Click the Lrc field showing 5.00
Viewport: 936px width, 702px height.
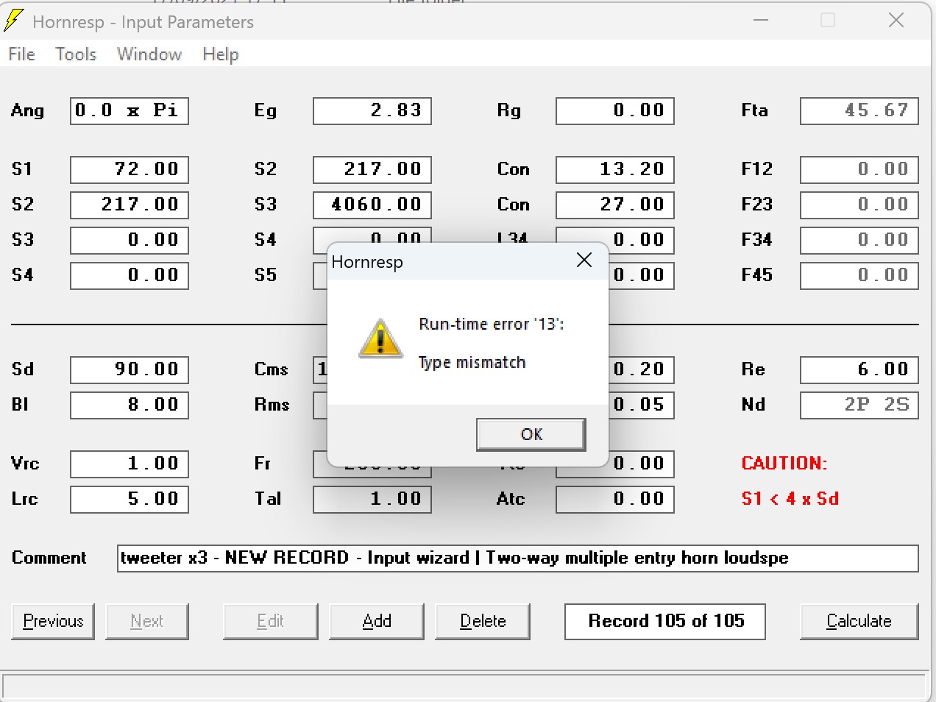pos(130,499)
